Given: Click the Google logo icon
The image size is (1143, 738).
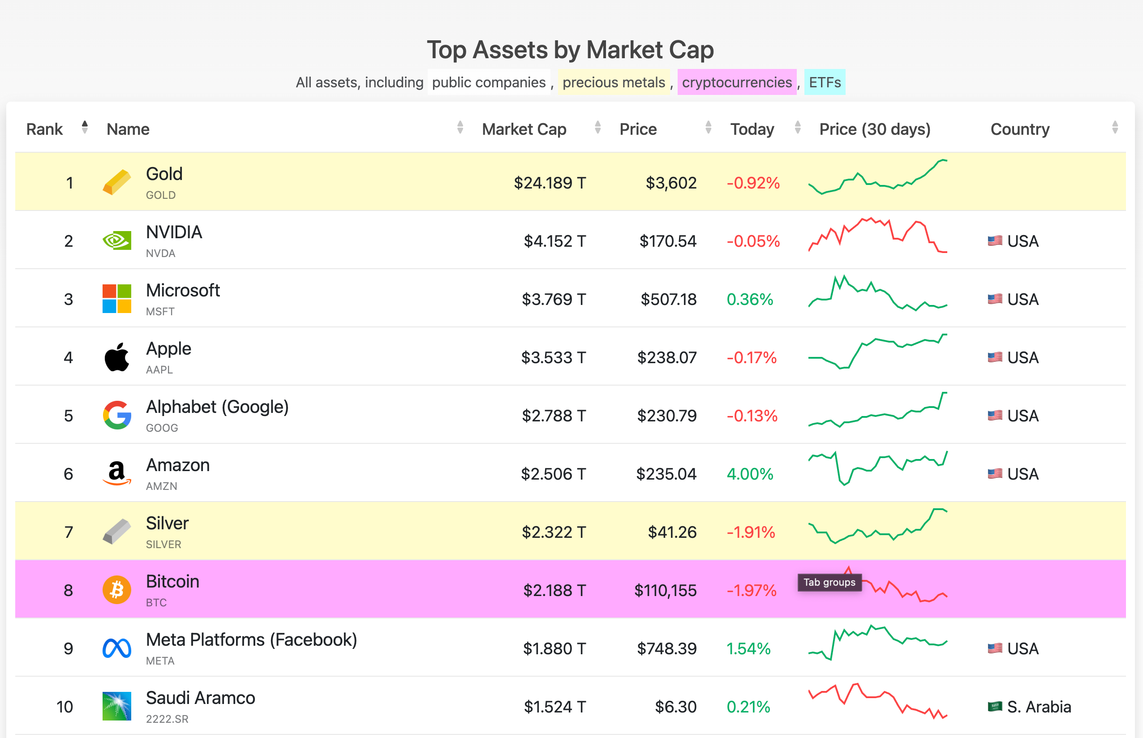Looking at the screenshot, I should [116, 415].
